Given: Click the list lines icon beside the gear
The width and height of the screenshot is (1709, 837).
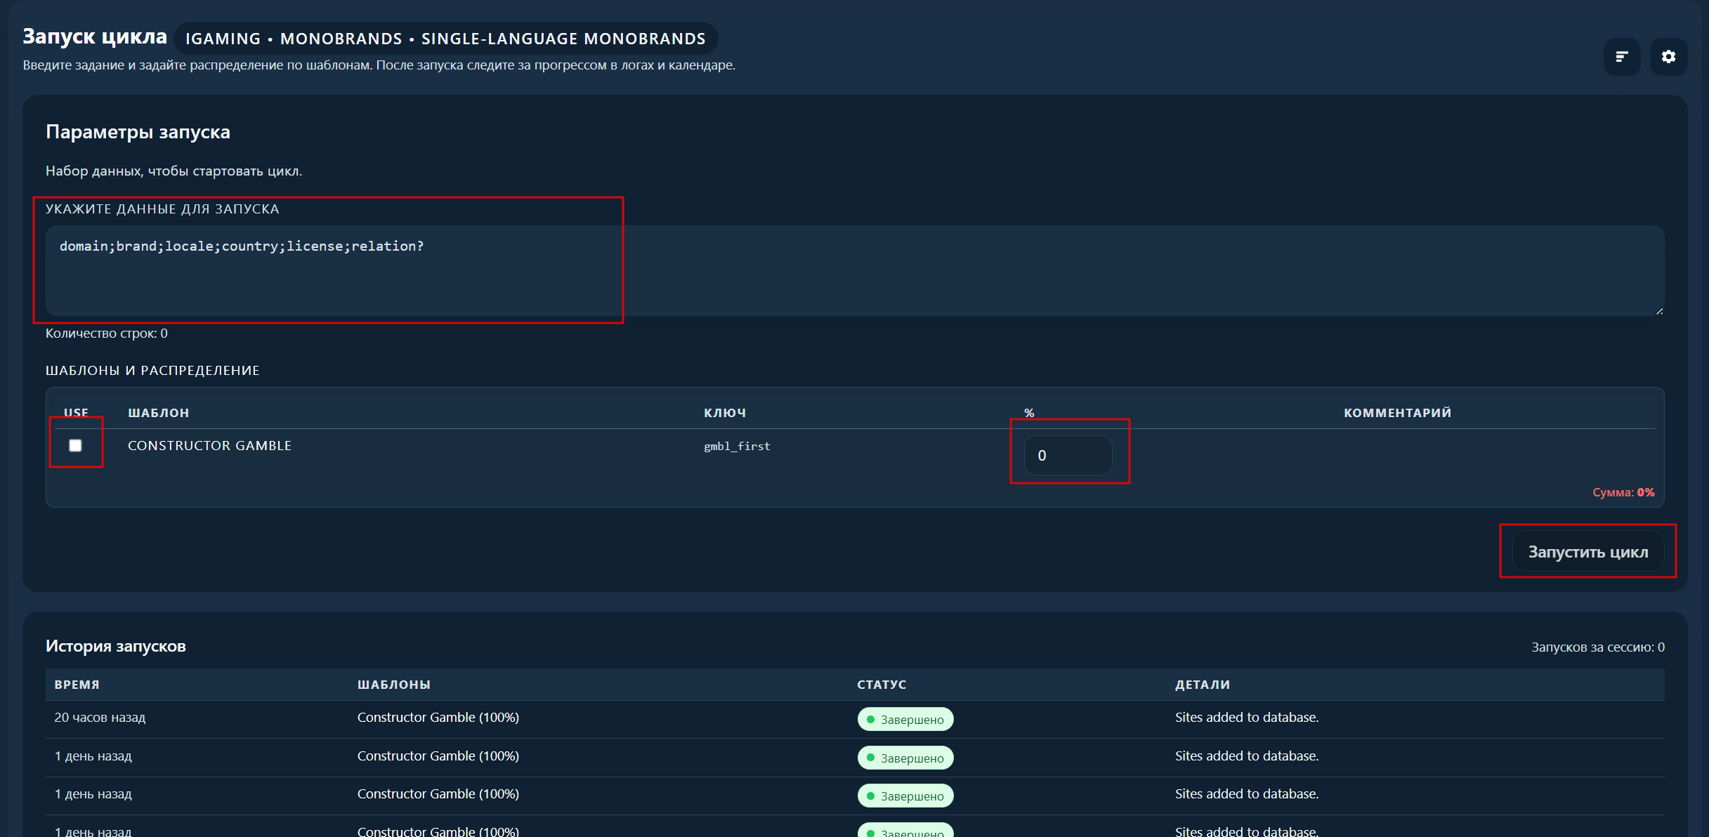Looking at the screenshot, I should point(1622,57).
